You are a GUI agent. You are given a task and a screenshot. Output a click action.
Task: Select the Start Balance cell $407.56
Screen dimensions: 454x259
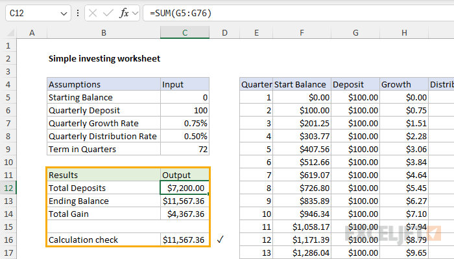pyautogui.click(x=302, y=149)
